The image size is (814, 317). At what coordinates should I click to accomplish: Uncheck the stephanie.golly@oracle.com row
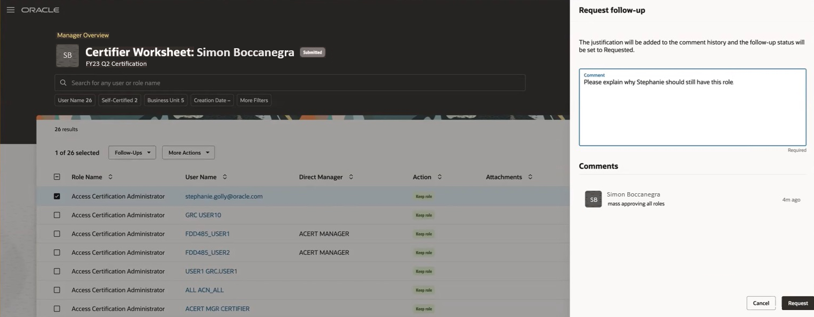[57, 195]
